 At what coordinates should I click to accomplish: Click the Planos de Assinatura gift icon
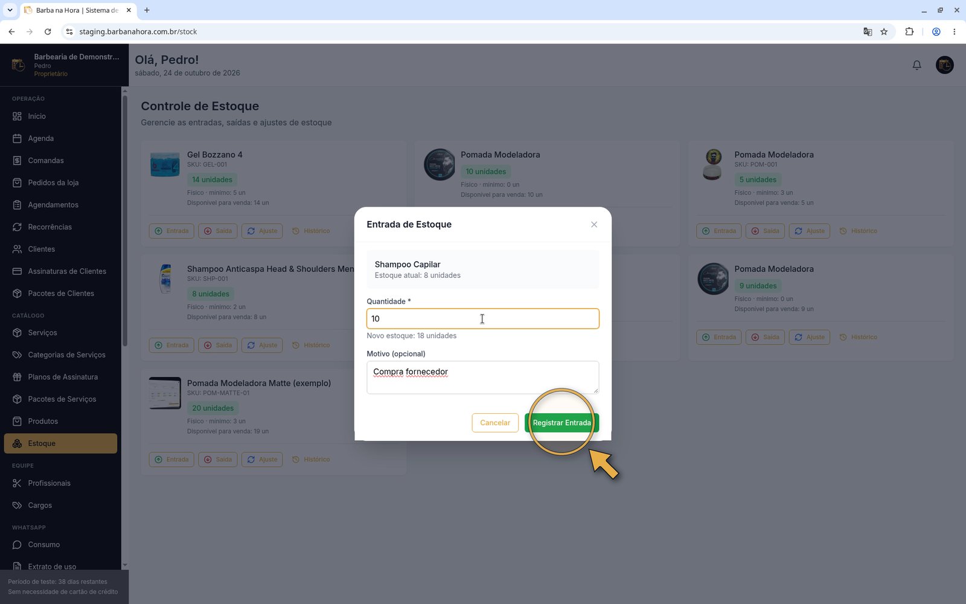17,377
